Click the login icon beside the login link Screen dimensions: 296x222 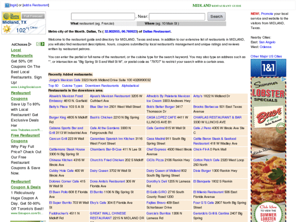click(x=7, y=5)
